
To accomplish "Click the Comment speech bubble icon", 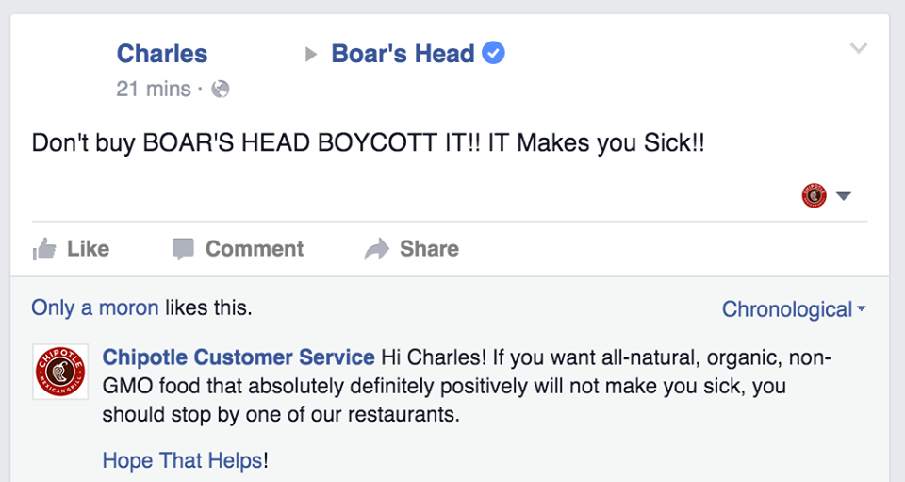I will pyautogui.click(x=183, y=249).
